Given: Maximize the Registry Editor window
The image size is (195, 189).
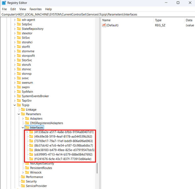Looking at the screenshot, I should point(178,3).
